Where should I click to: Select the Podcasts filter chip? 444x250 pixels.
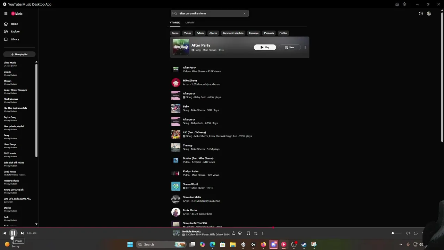269,33
